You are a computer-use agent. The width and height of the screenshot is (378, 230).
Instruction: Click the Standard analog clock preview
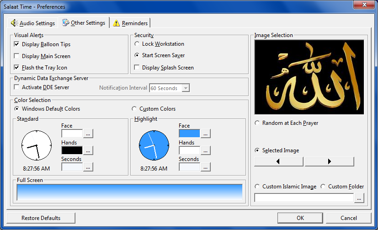point(37,145)
